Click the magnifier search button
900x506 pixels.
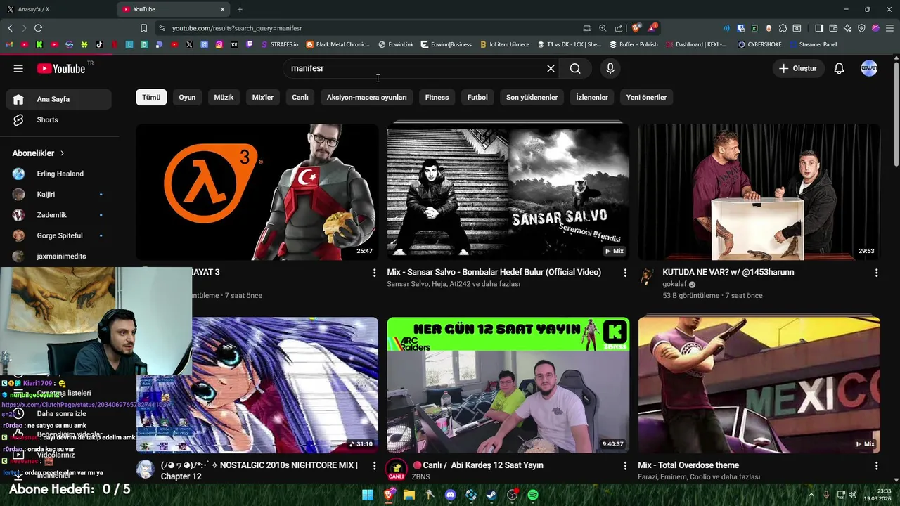[x=575, y=68]
